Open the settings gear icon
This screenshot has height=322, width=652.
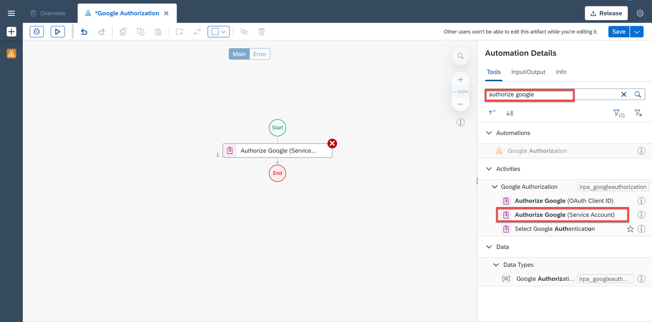[640, 13]
